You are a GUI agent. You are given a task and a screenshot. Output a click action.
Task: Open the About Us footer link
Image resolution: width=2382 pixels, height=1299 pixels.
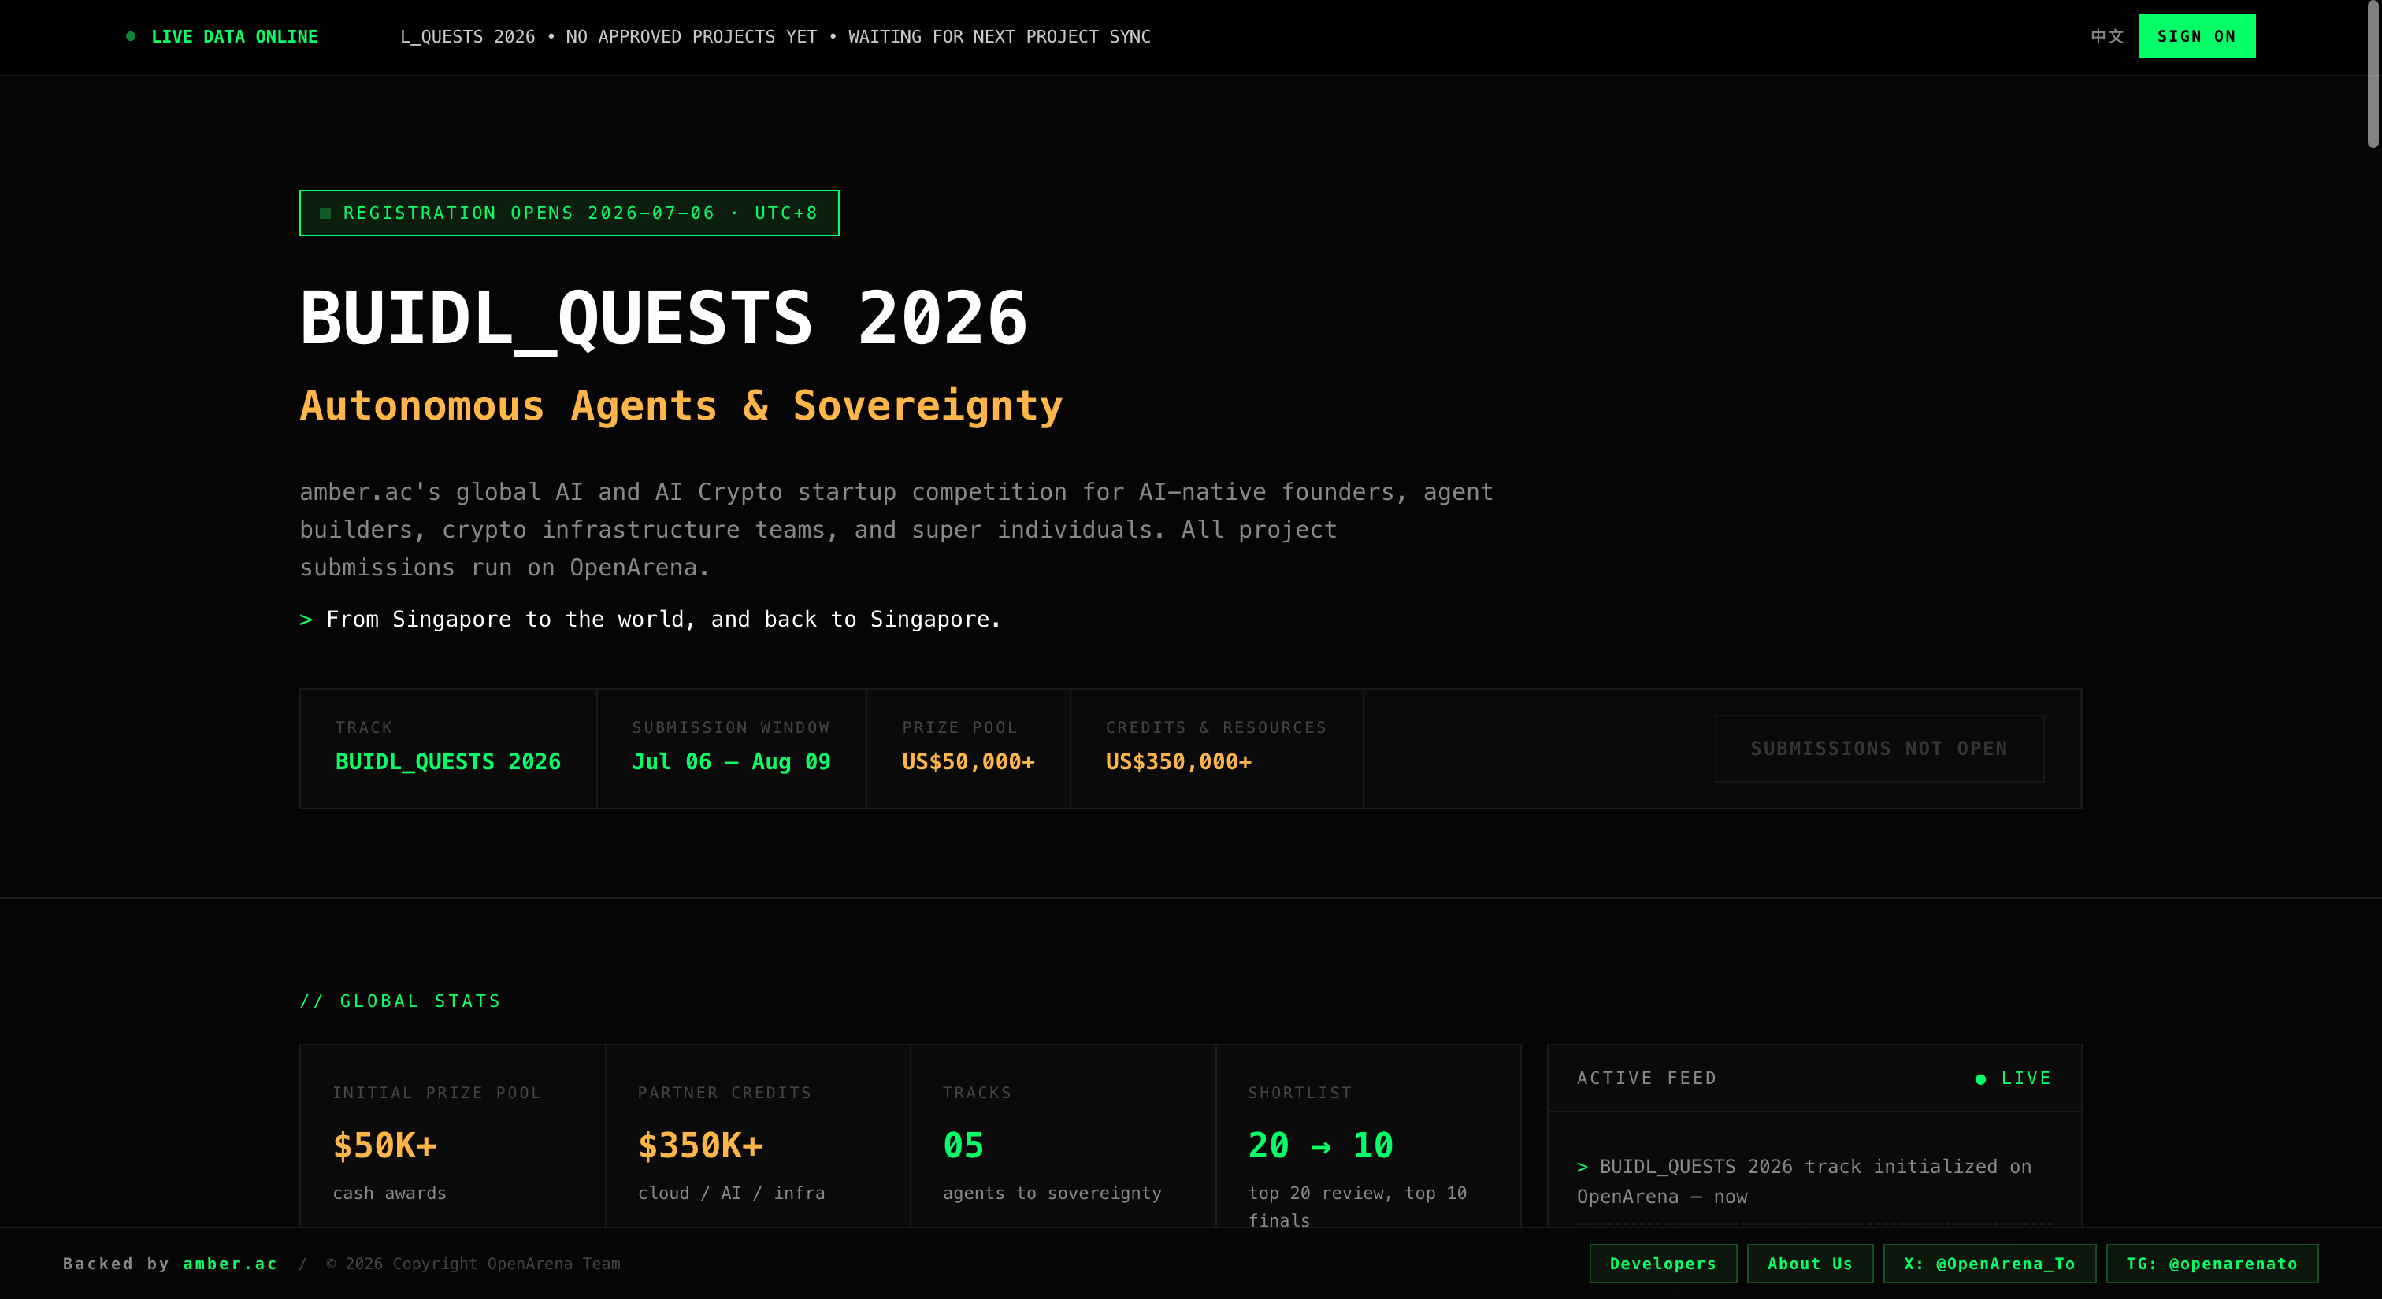coord(1809,1263)
